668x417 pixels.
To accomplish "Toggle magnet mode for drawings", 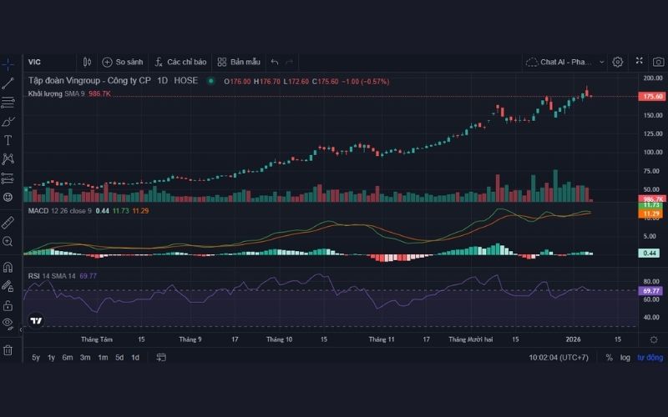I will [8, 267].
